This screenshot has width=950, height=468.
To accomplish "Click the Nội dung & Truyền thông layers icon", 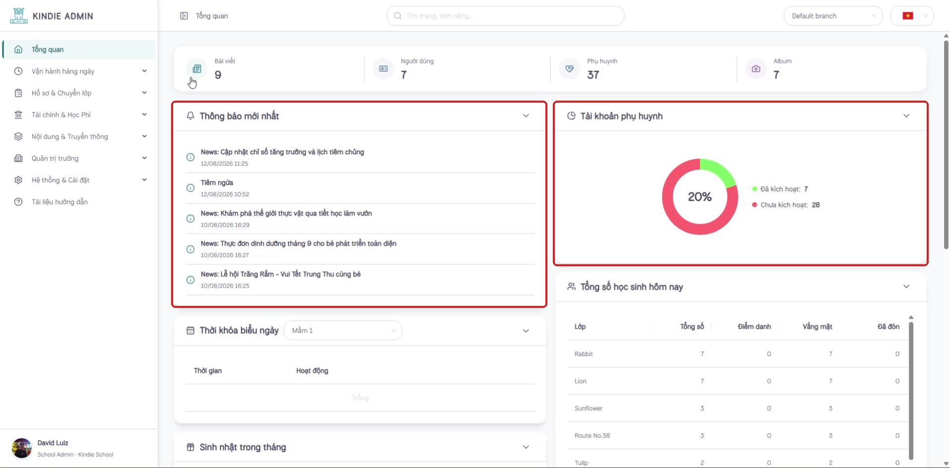I will (x=18, y=137).
